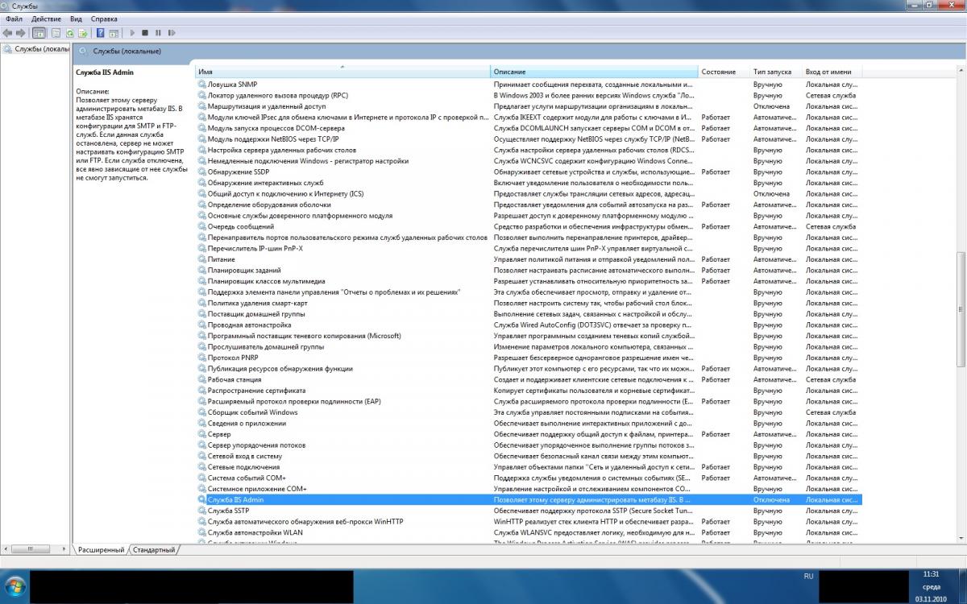Screen dimensions: 967x604
Task: Open the Файл menu
Action: click(13, 19)
